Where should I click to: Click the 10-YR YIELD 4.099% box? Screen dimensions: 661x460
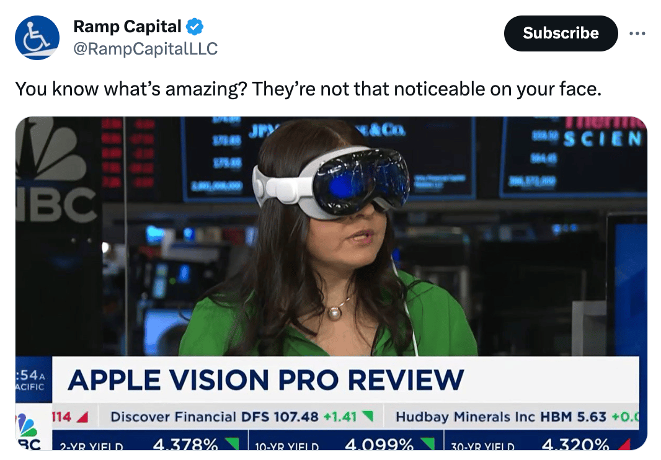click(x=345, y=441)
